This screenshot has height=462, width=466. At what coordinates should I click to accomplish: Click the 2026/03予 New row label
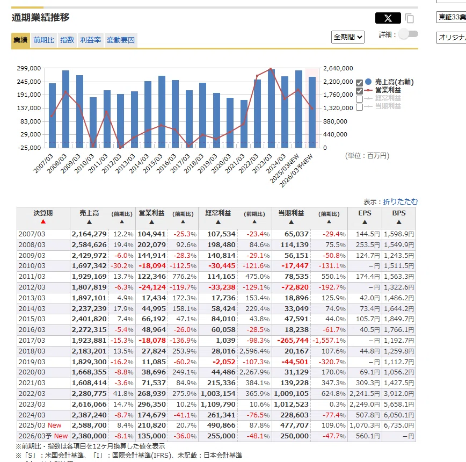click(x=43, y=436)
